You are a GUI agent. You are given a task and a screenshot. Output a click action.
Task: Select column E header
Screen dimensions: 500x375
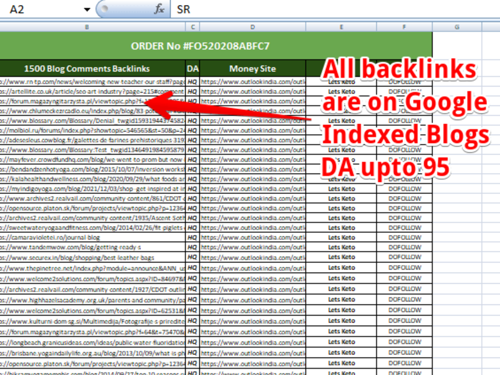pos(341,27)
